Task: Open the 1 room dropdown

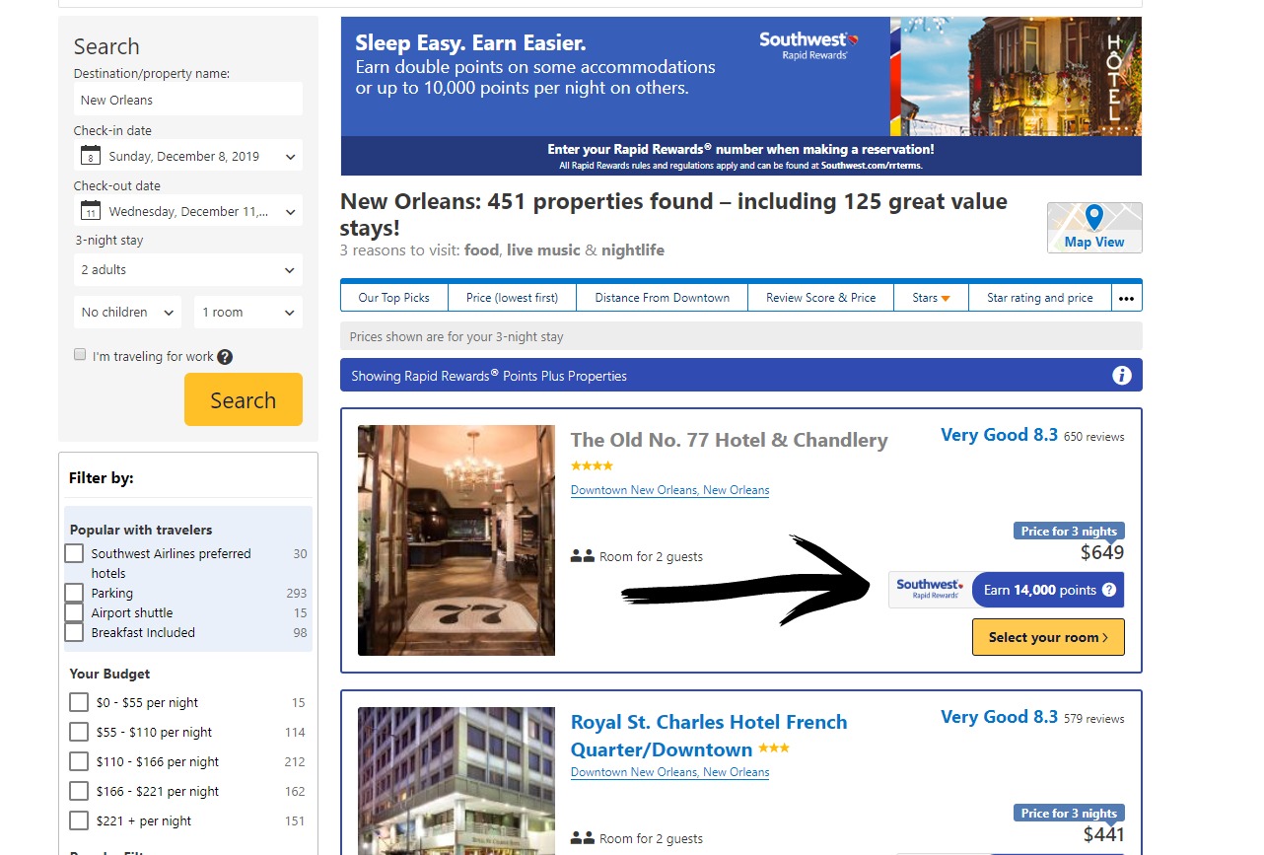Action: point(248,312)
